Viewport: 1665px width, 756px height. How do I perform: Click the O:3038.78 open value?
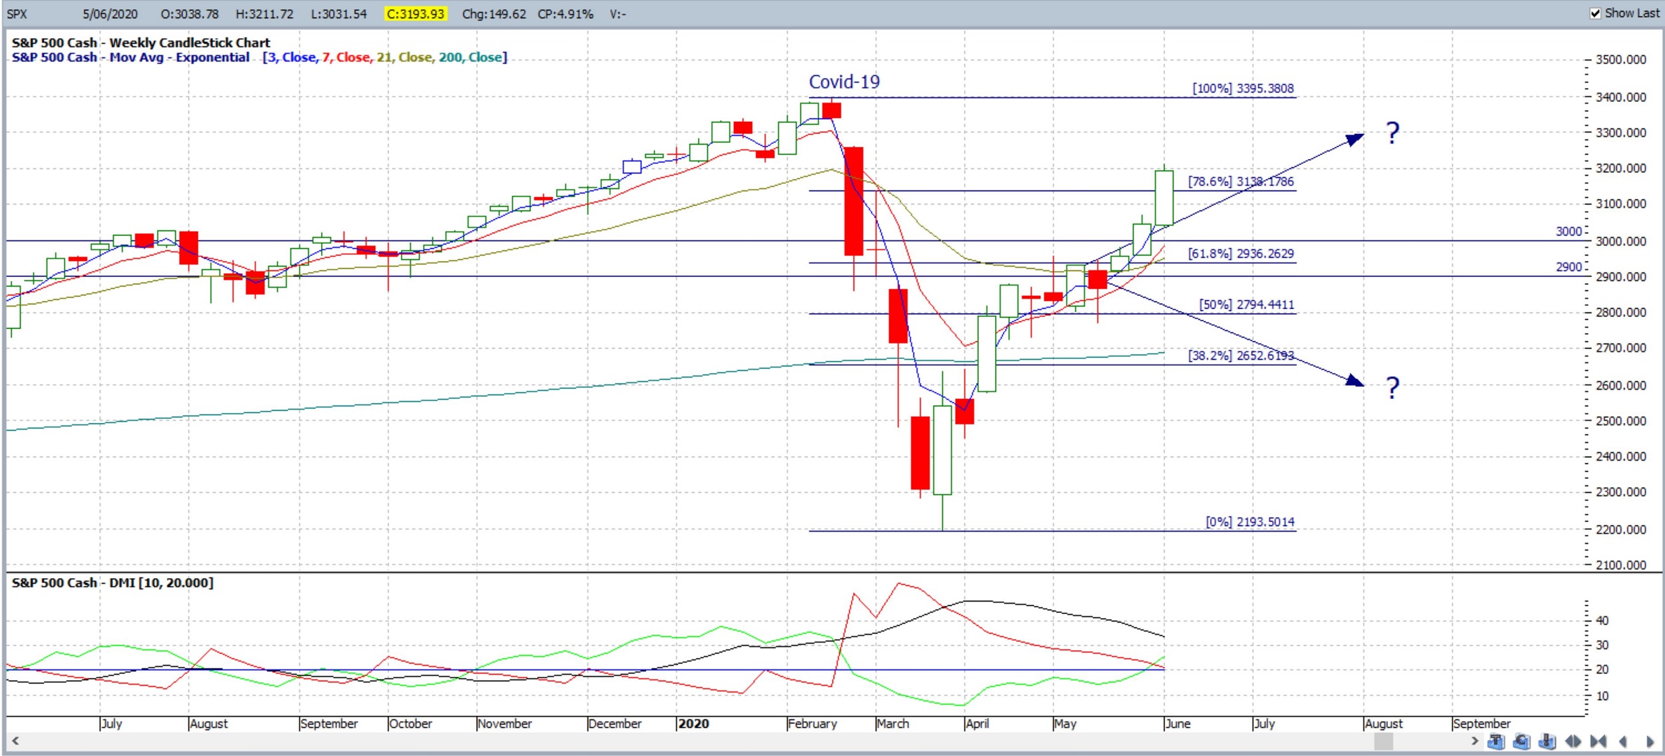[189, 14]
